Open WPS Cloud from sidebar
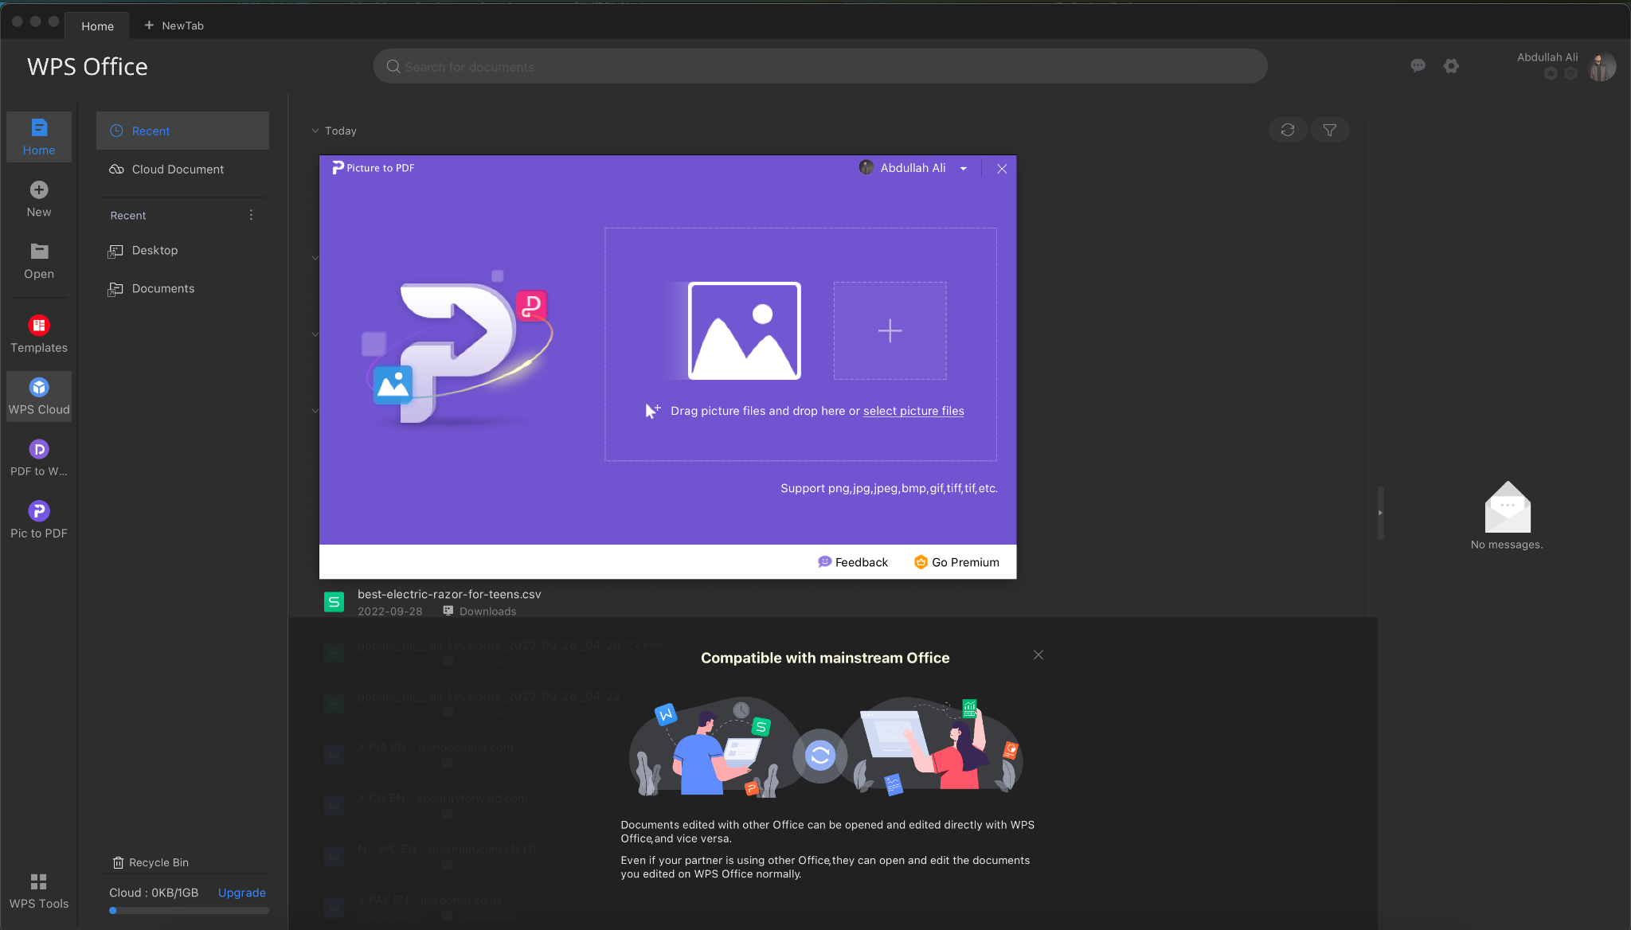Viewport: 1631px width, 930px height. pos(39,397)
